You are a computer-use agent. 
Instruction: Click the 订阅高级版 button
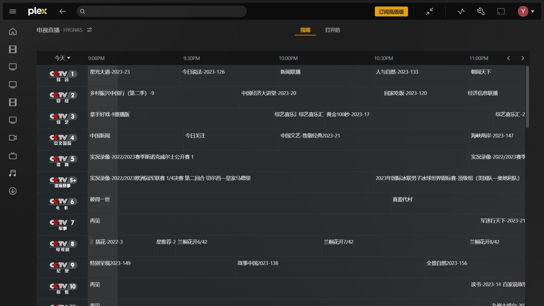tap(391, 12)
